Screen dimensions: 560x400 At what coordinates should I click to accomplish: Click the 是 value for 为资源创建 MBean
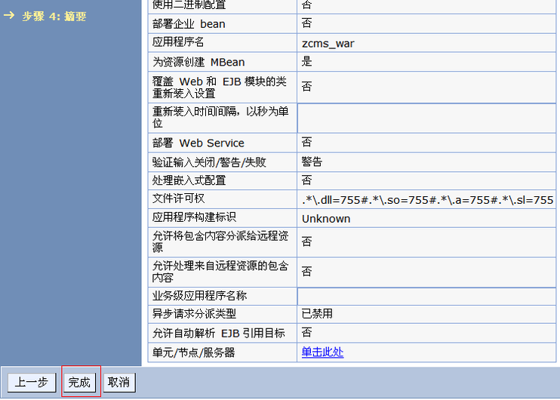[307, 62]
